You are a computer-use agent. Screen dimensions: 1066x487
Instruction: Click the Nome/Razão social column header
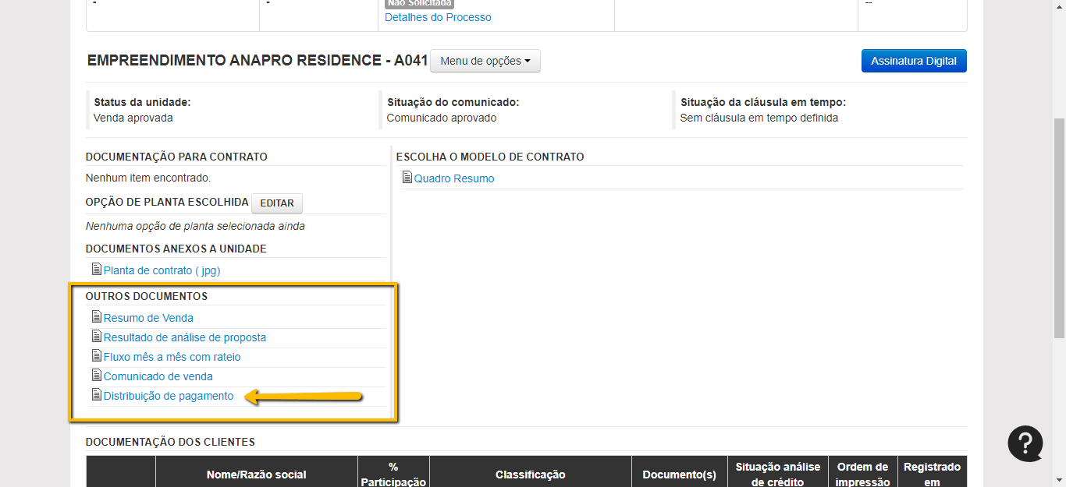(256, 475)
